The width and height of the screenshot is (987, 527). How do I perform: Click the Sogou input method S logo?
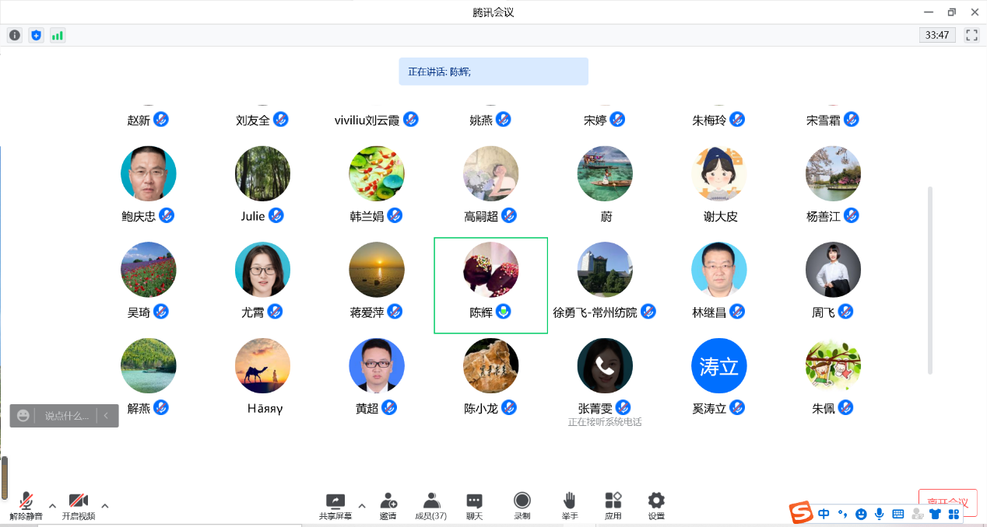point(801,513)
